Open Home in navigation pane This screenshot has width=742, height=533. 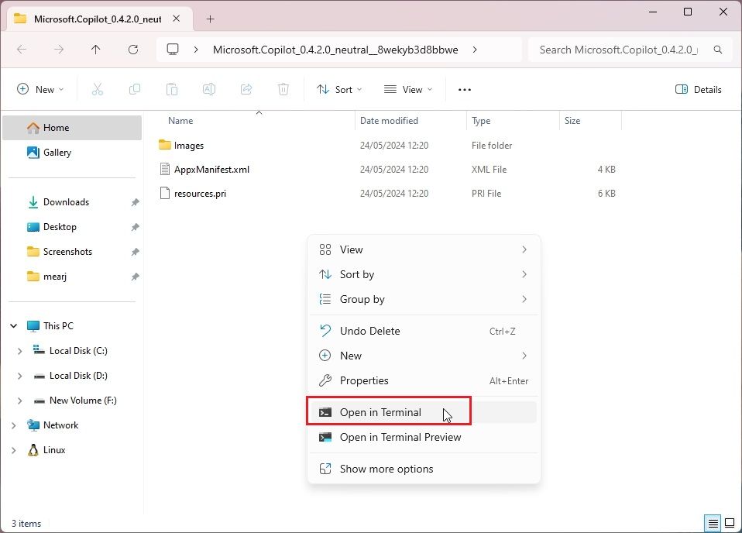click(x=72, y=128)
